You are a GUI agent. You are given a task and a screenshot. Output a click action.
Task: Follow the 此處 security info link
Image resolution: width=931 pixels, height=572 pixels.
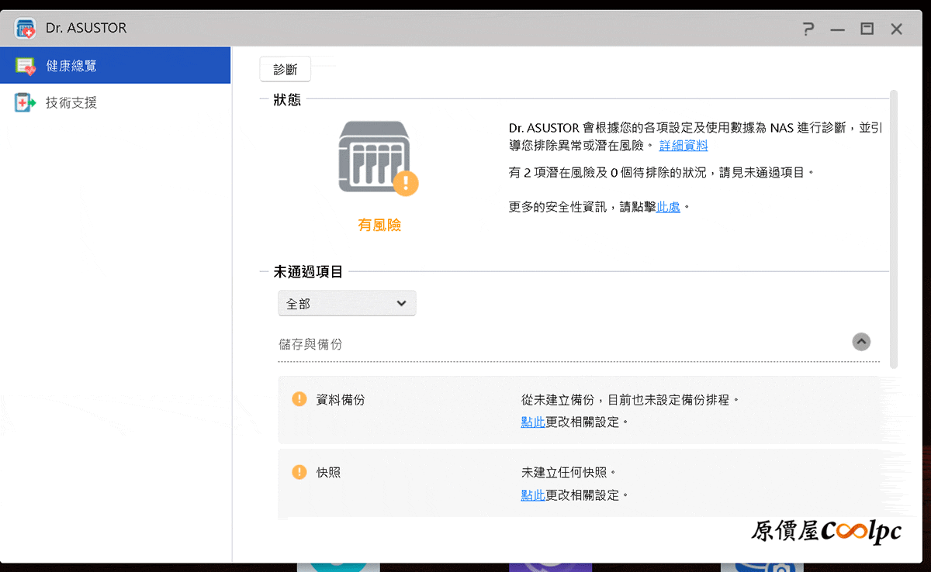pyautogui.click(x=669, y=207)
